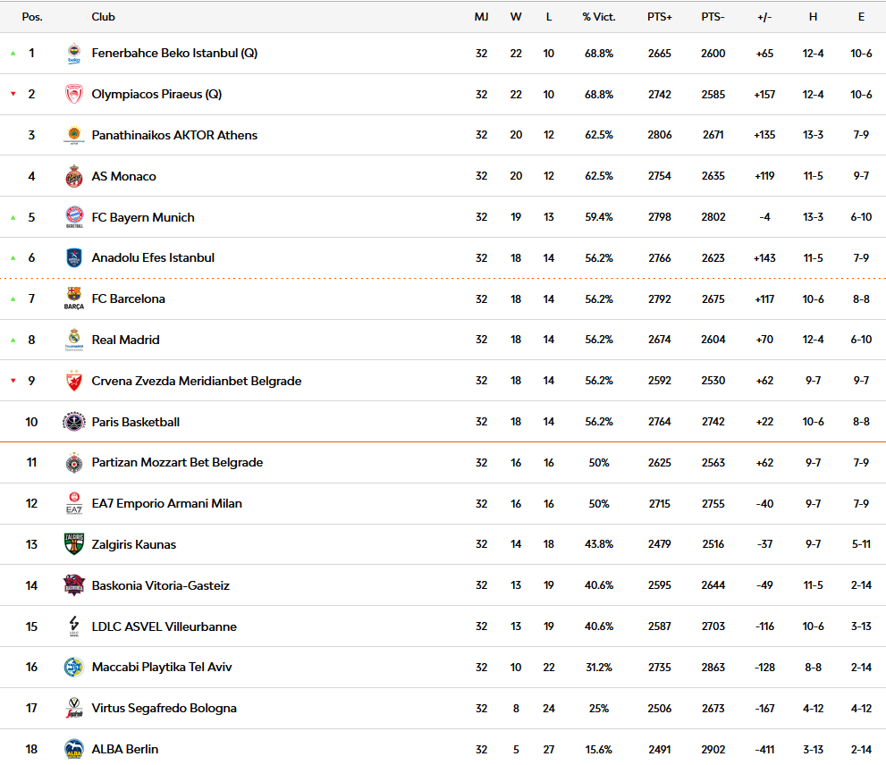This screenshot has width=886, height=765.
Task: Click the PTS+ column header
Action: [660, 17]
